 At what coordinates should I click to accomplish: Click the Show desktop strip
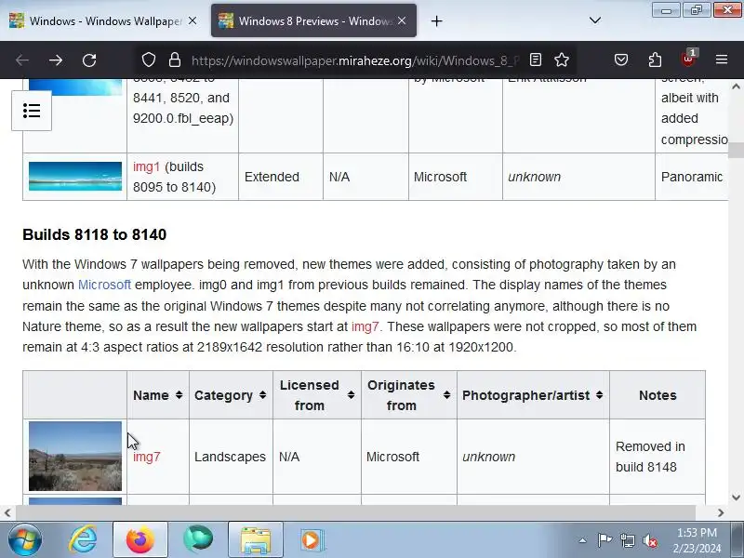point(737,540)
